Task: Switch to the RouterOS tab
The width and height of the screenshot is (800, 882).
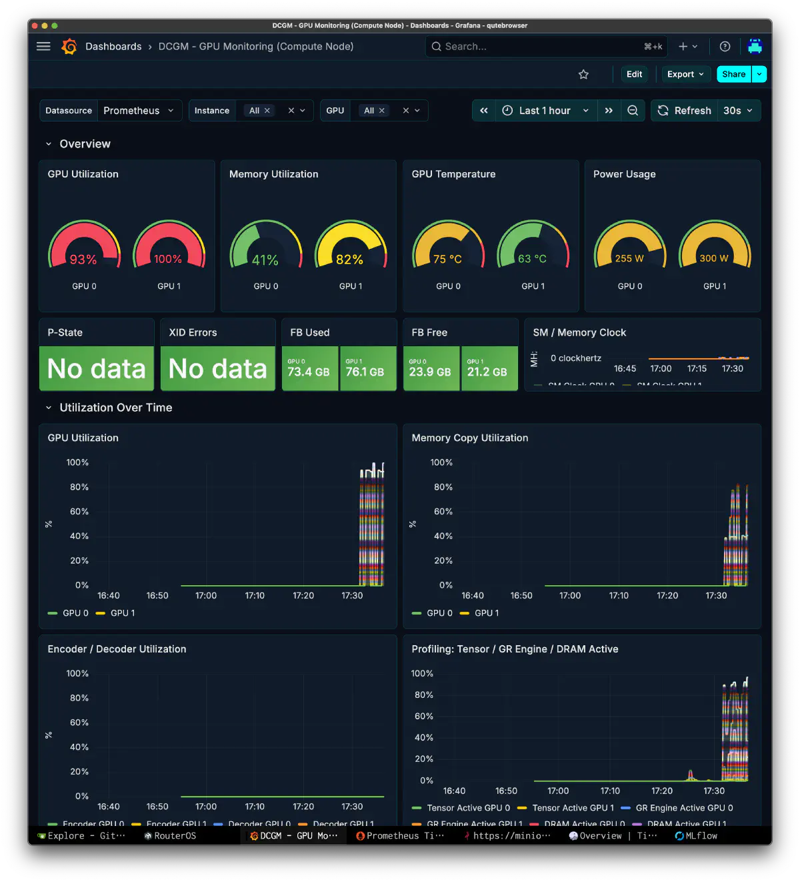Action: click(170, 836)
